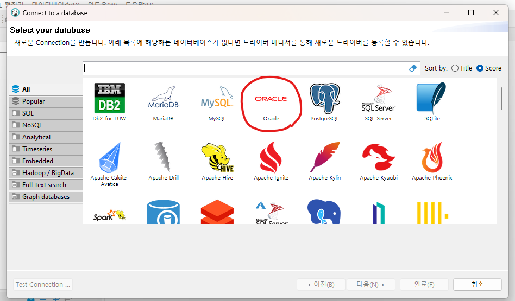Click the Test Connection button

pyautogui.click(x=43, y=285)
